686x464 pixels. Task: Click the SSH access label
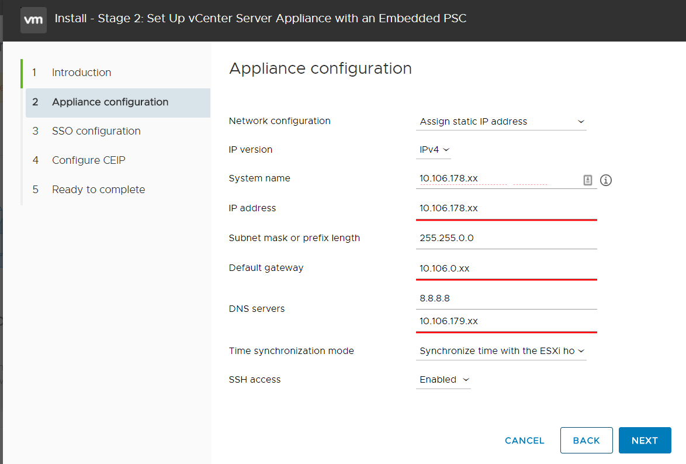255,379
